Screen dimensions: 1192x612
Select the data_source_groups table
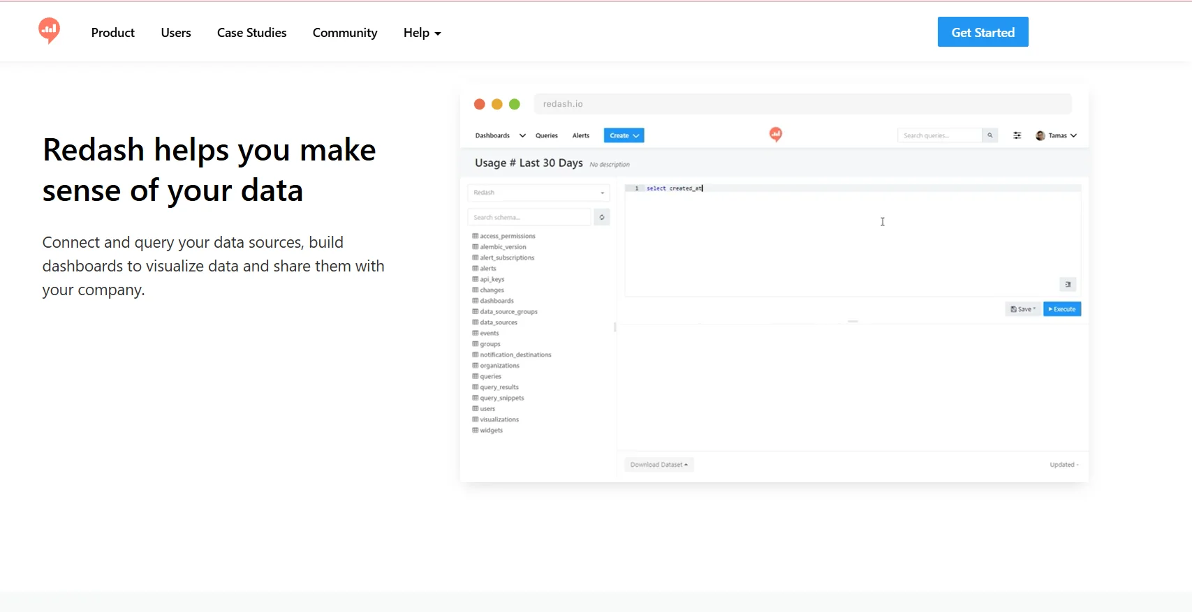(505, 311)
